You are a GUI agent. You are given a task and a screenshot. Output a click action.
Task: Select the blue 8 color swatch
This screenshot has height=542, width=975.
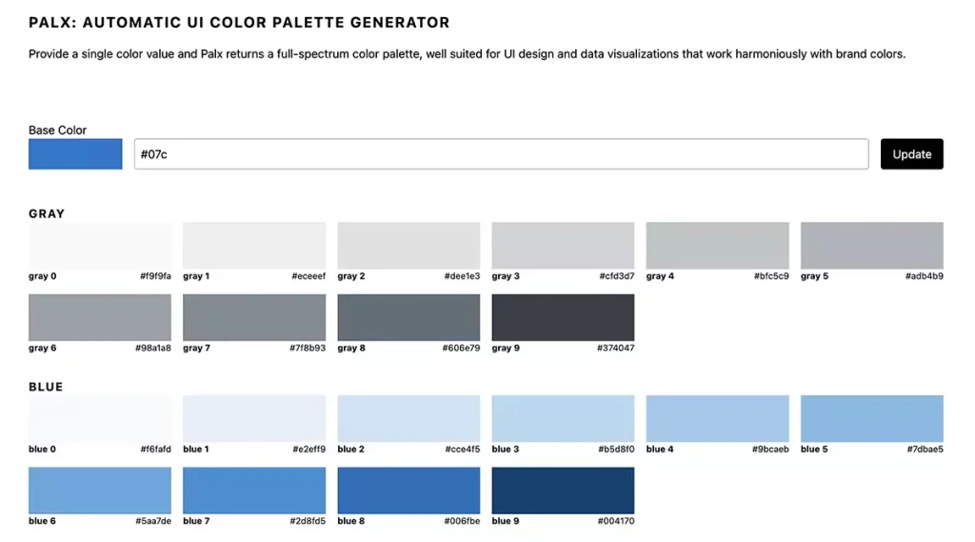coord(408,490)
